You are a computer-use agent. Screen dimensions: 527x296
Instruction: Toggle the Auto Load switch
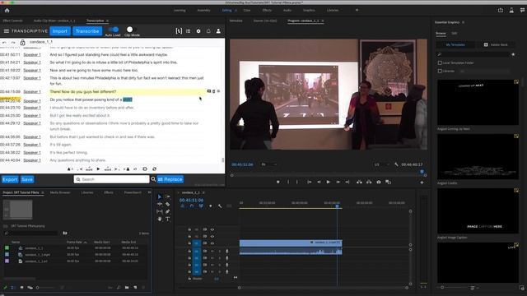click(x=114, y=30)
